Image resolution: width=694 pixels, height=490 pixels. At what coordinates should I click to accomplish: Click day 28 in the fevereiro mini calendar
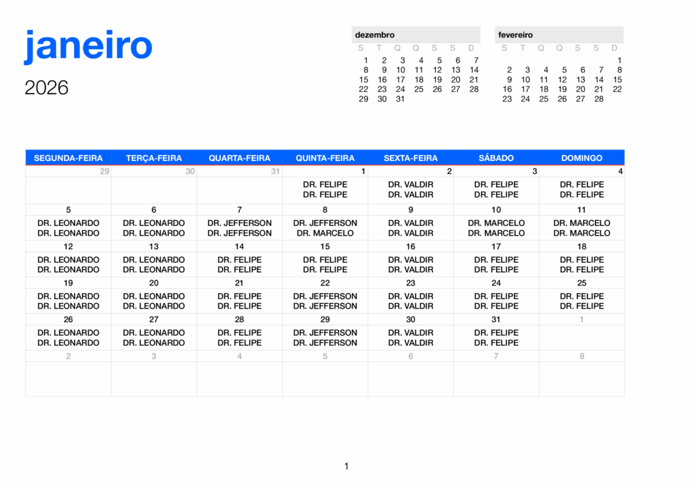(x=598, y=99)
